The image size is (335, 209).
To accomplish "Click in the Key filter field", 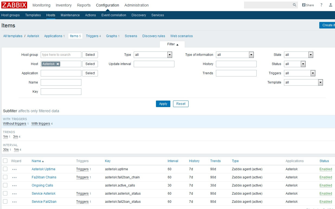I will point(61,92).
